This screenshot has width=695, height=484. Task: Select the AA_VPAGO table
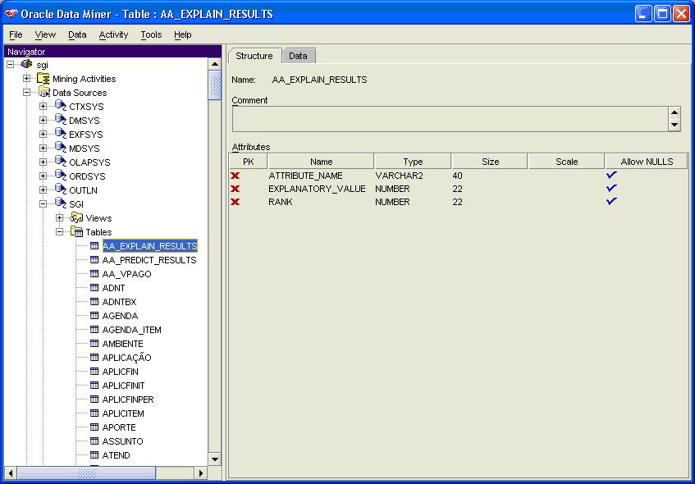coord(126,274)
